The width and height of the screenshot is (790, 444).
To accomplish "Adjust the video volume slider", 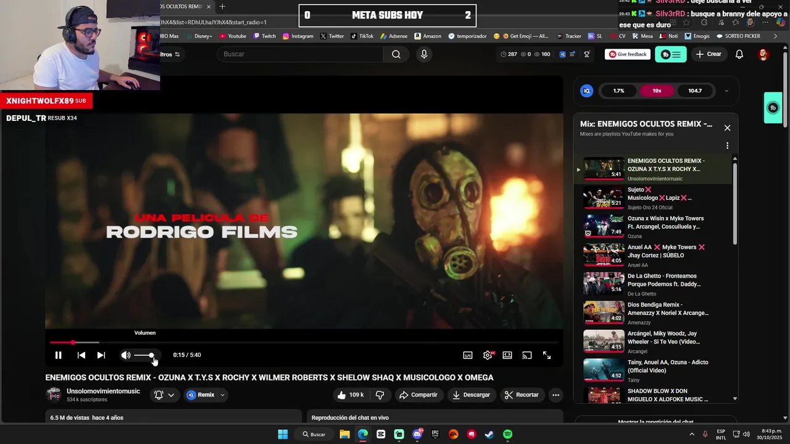I will pyautogui.click(x=144, y=355).
